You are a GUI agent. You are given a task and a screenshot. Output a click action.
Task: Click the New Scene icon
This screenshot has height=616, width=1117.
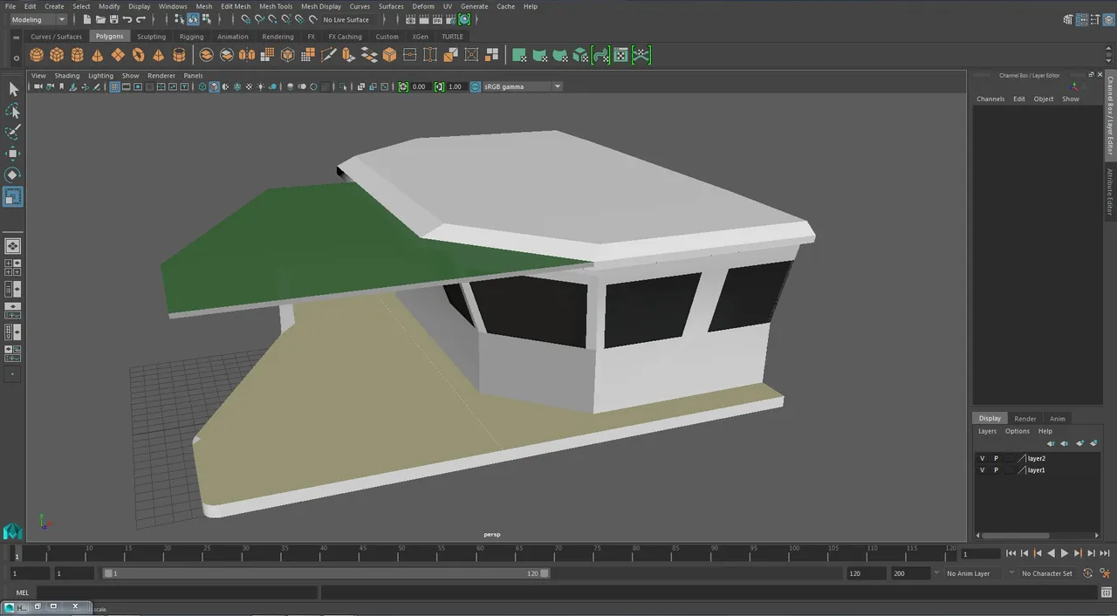pyautogui.click(x=87, y=19)
